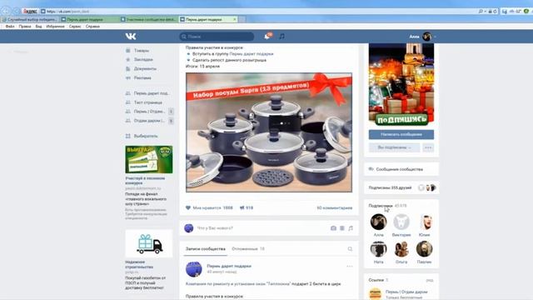
Task: Click the Закладки star icon
Action: 128,59
